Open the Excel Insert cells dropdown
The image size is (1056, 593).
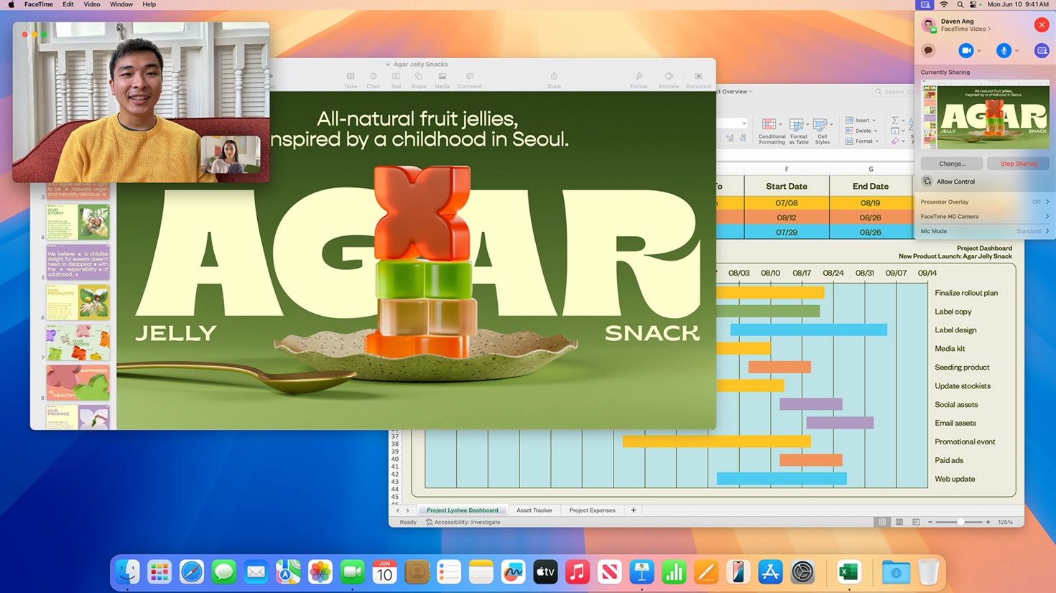pyautogui.click(x=861, y=121)
